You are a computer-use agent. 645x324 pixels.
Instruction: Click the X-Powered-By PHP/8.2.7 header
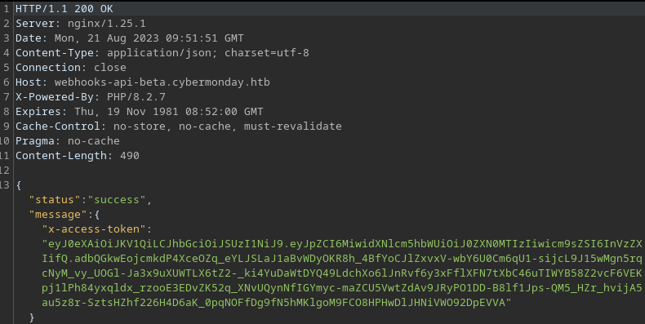pyautogui.click(x=91, y=97)
